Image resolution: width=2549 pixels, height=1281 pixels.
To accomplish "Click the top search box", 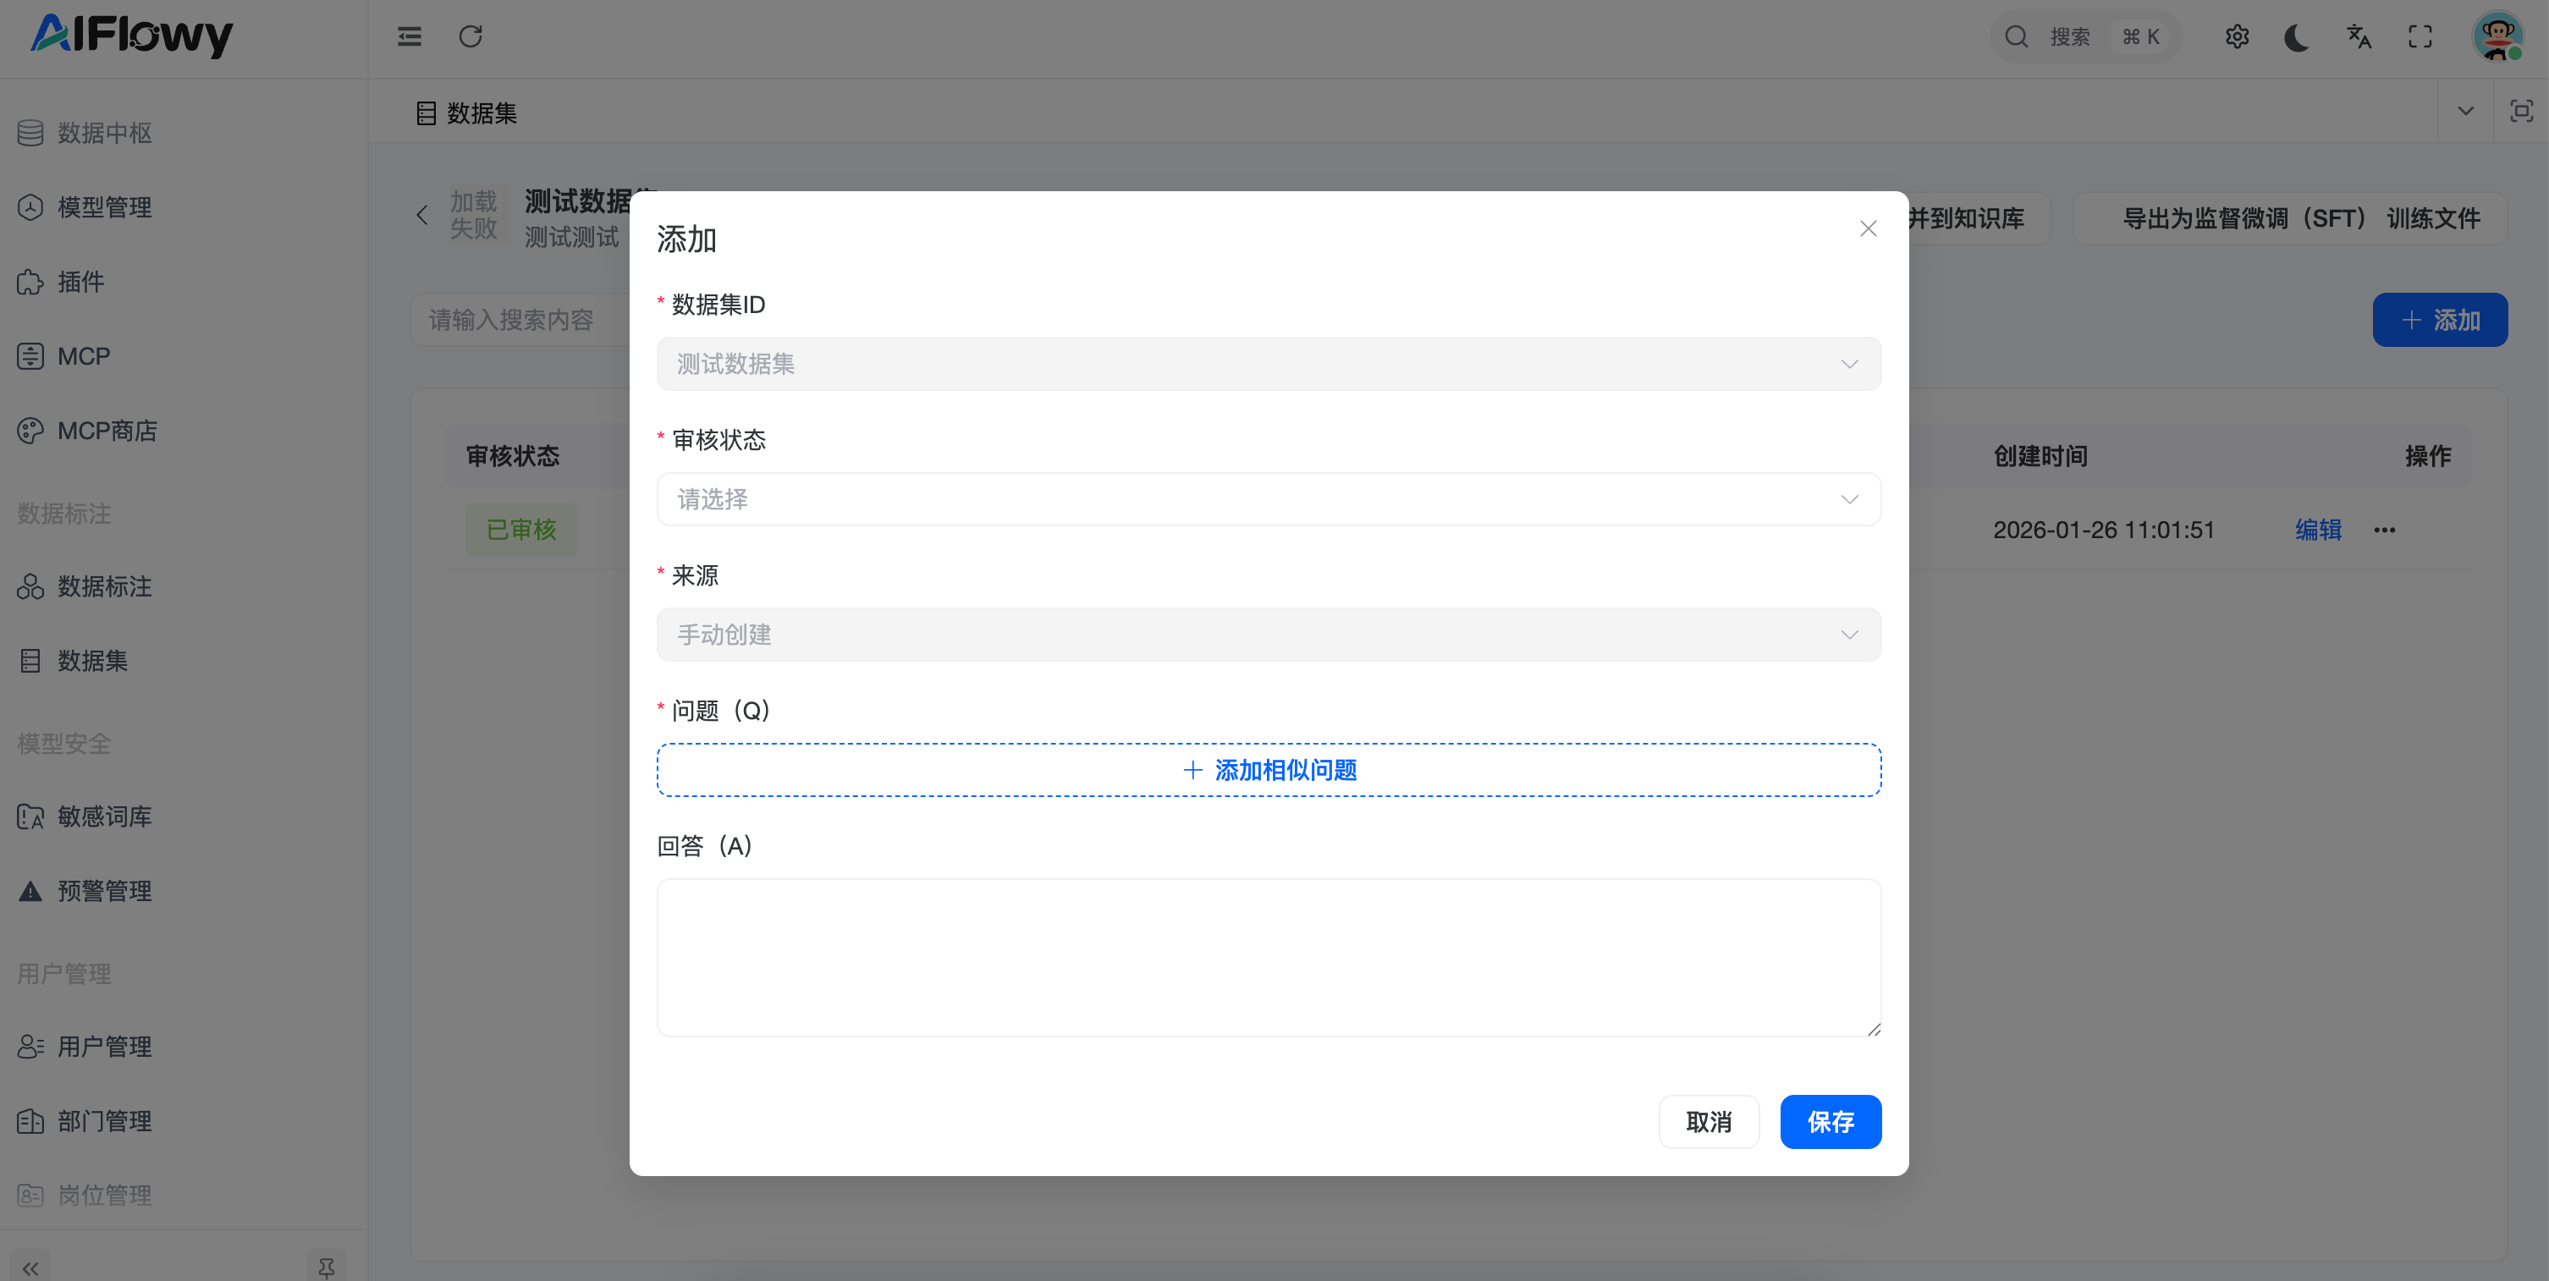I will coord(2083,36).
